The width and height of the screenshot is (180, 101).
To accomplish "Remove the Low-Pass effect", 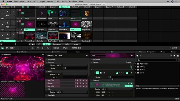I will [84, 80].
